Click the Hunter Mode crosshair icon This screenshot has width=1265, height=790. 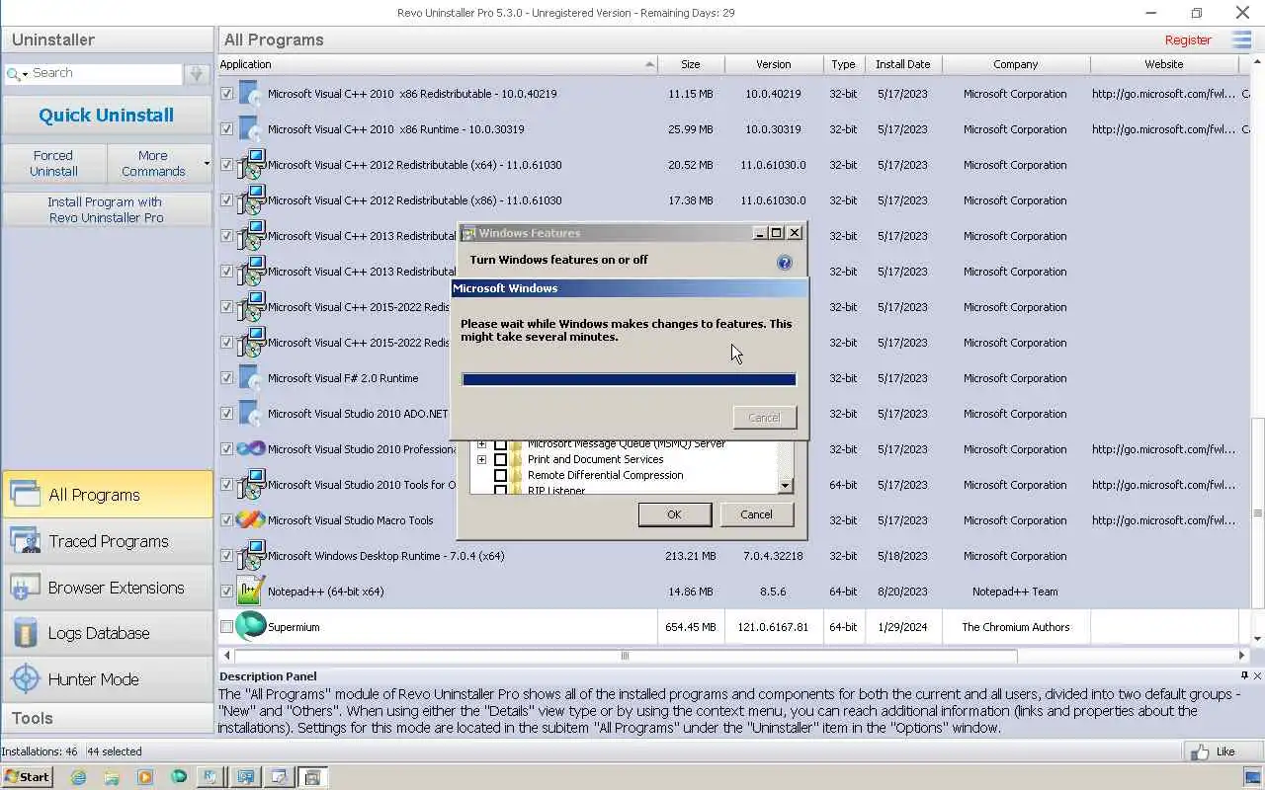(25, 678)
